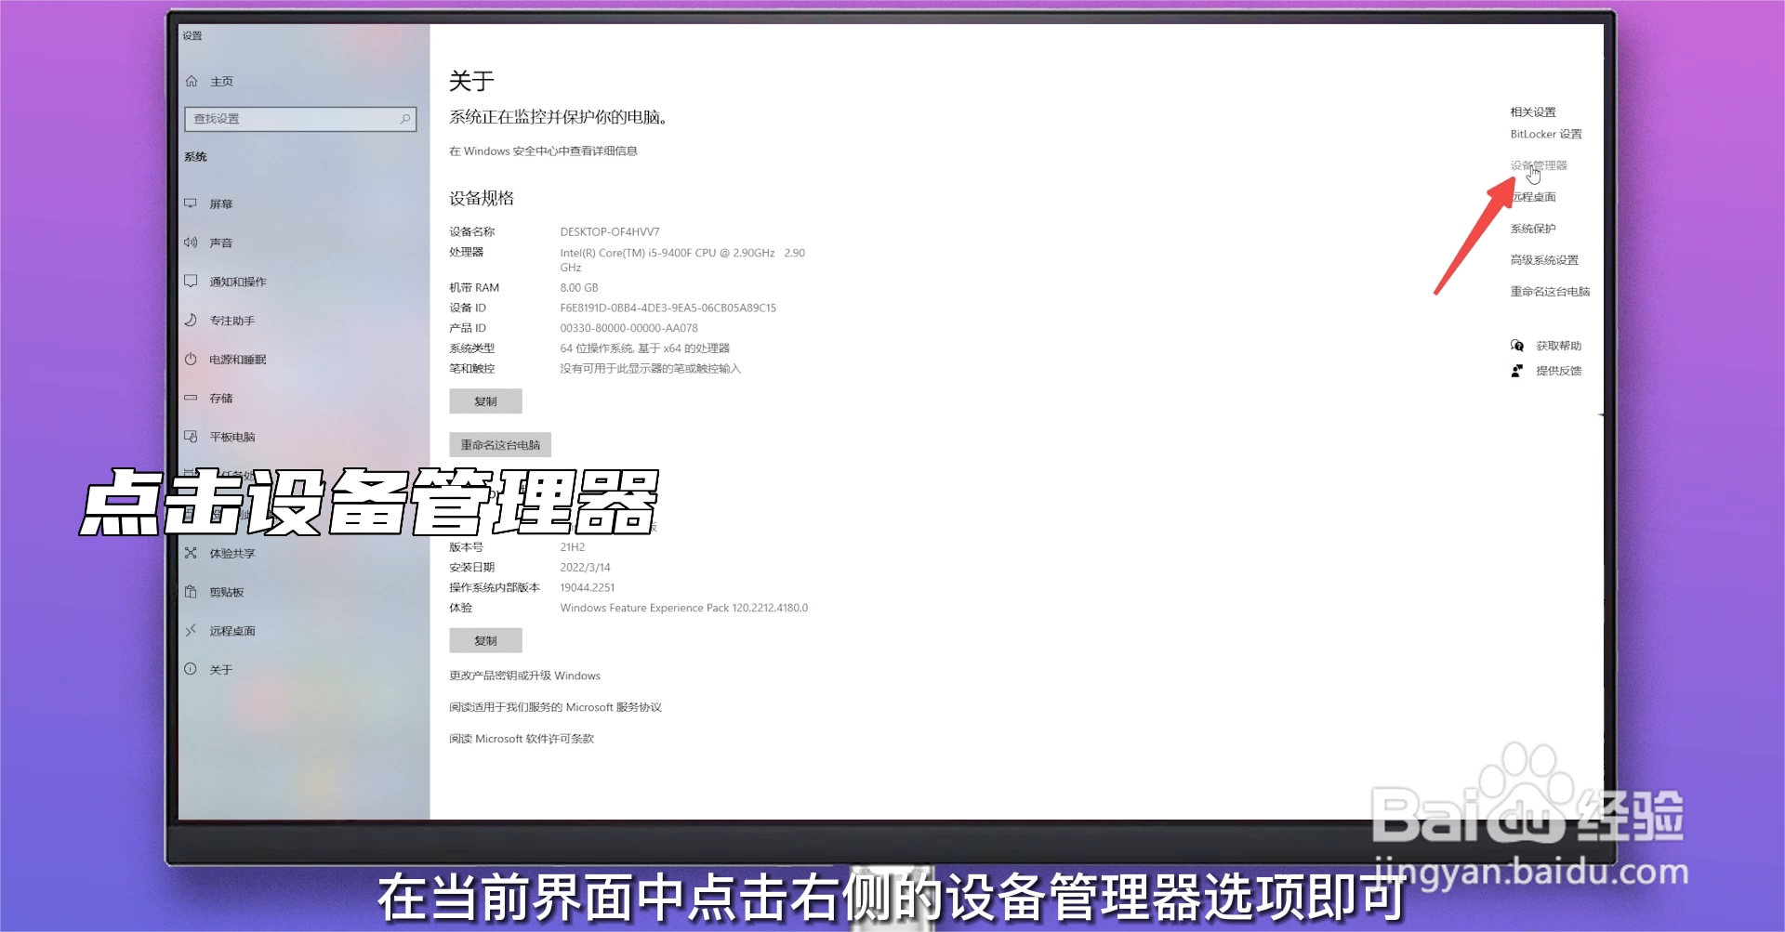Image resolution: width=1785 pixels, height=932 pixels.
Task: Click the magnifier icon in the search box
Action: [404, 119]
